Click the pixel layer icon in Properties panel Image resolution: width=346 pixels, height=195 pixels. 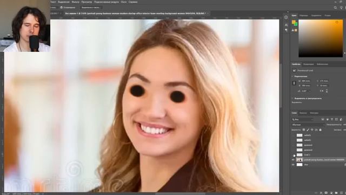coord(294,70)
